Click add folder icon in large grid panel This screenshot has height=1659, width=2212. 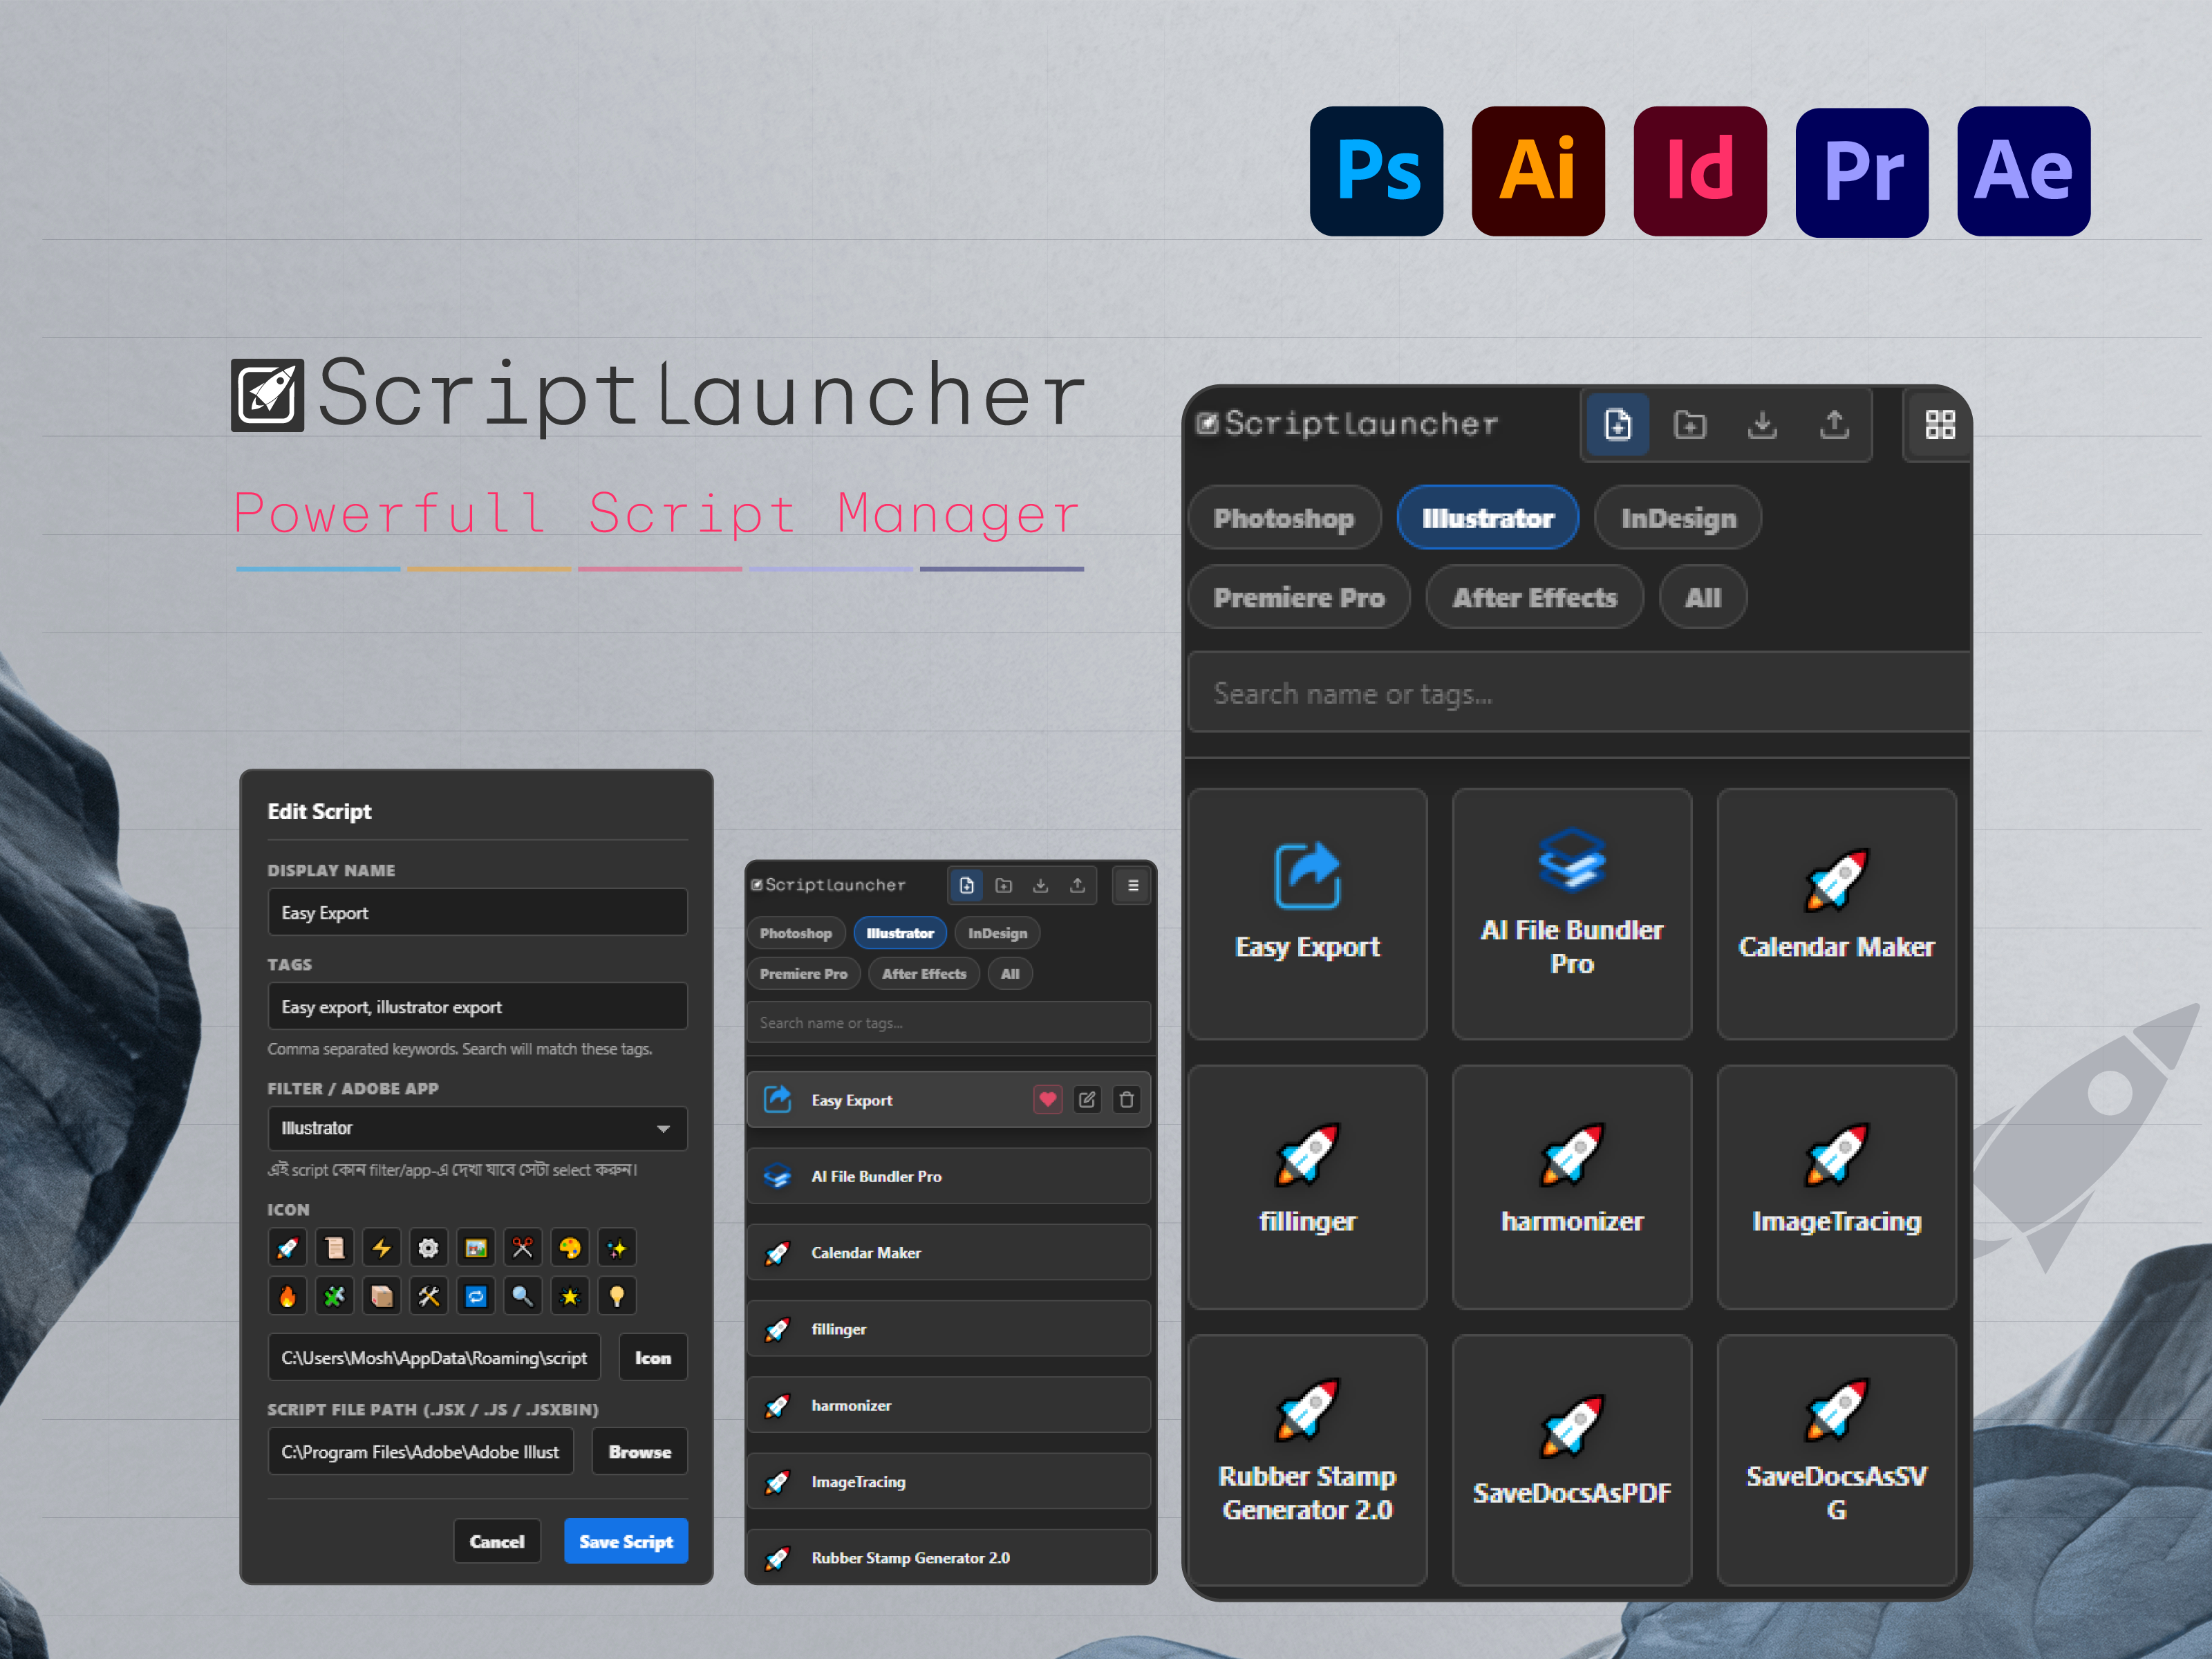1690,425
